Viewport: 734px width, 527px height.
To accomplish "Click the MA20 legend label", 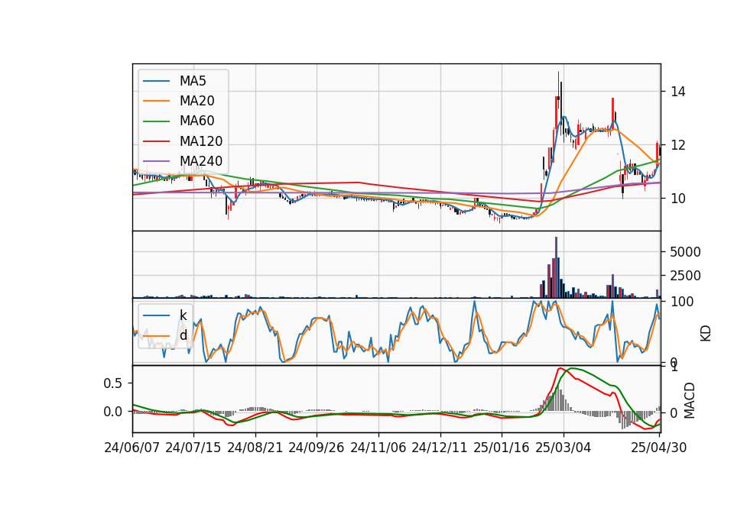I will pyautogui.click(x=196, y=101).
